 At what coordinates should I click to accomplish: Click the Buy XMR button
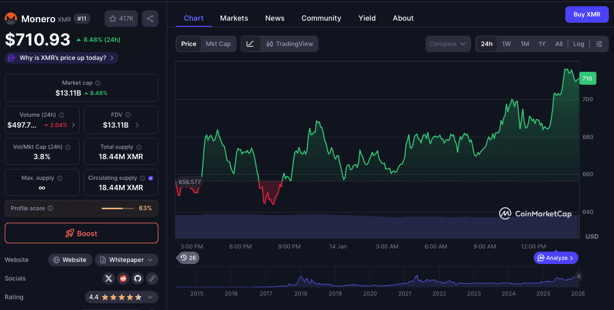pyautogui.click(x=587, y=14)
